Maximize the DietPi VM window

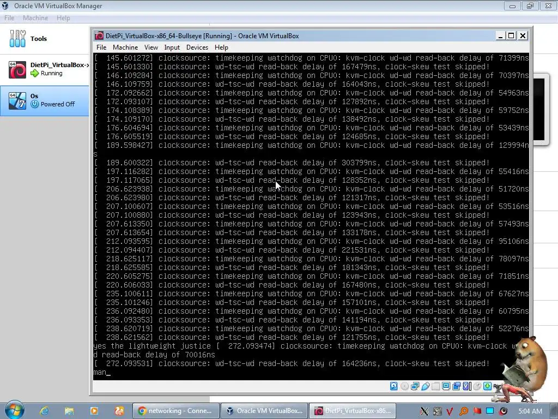[511, 35]
